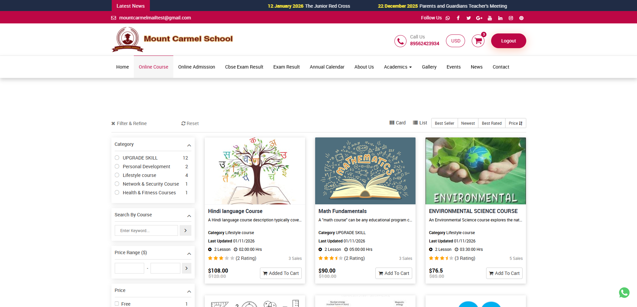Select the Lifestyle course category filter

tap(117, 175)
